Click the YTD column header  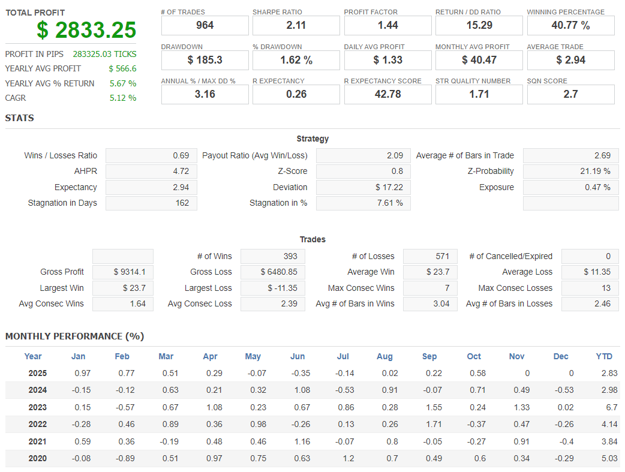[x=604, y=356]
